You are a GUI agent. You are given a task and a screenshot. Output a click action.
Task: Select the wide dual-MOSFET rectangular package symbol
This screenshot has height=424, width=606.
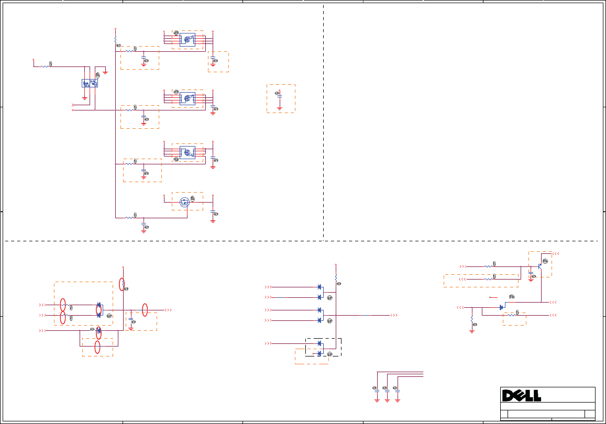click(90, 83)
